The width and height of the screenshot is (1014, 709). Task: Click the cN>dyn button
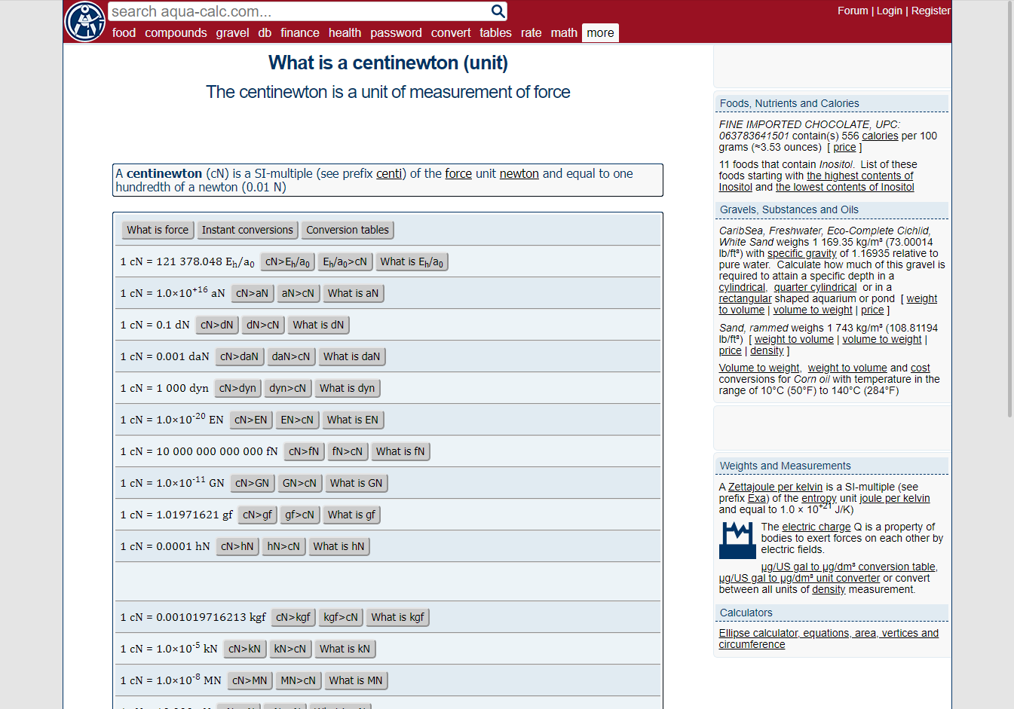coord(238,388)
